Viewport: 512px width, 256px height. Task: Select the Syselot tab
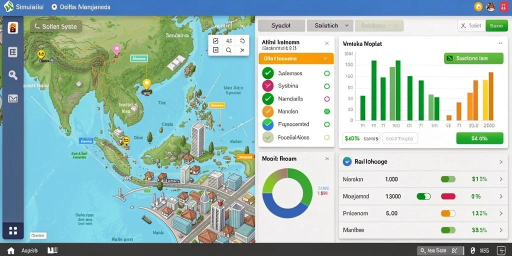(281, 25)
